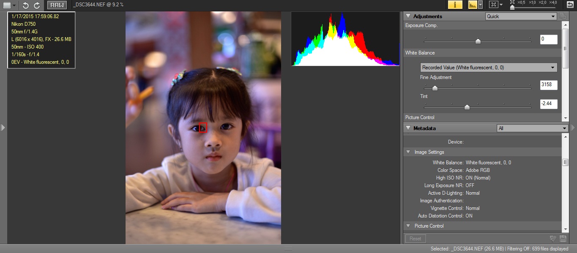577x253 pixels.
Task: Open the Quick adjustments preset dropdown
Action: click(520, 16)
